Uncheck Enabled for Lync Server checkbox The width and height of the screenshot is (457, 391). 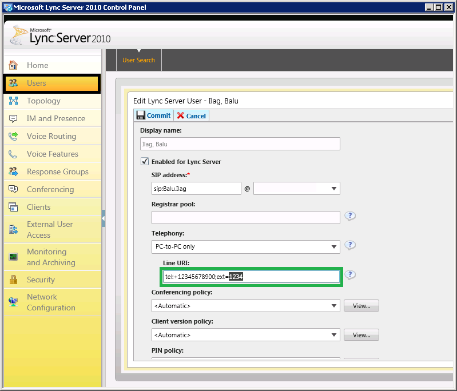145,161
